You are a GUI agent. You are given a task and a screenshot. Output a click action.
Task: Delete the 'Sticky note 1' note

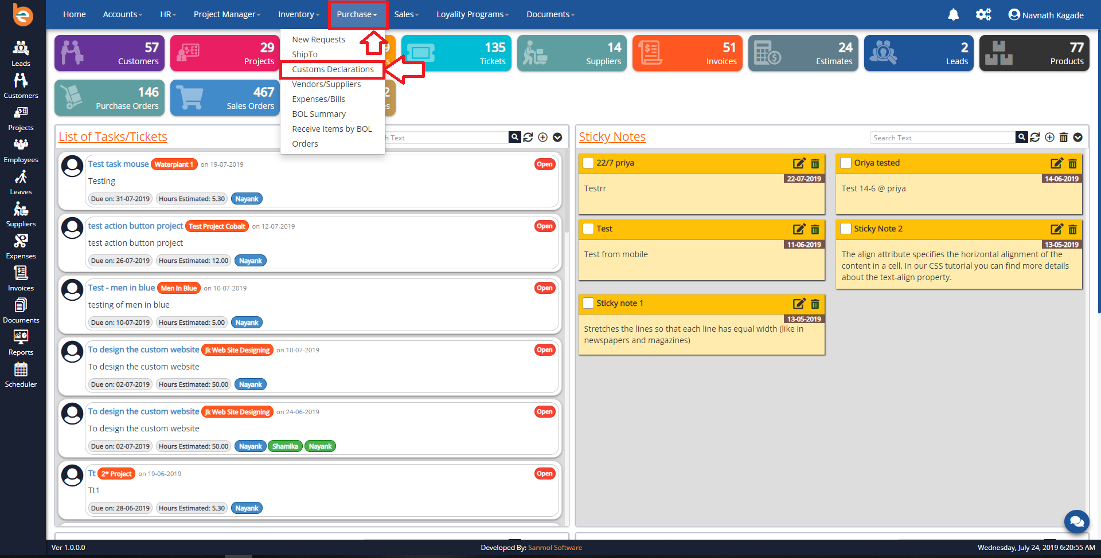tap(815, 304)
